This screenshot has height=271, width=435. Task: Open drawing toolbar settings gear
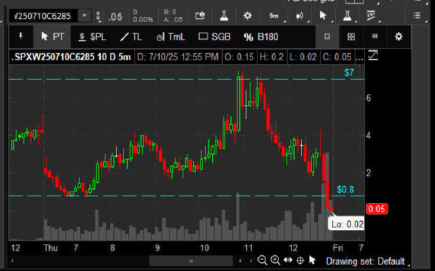(398, 37)
